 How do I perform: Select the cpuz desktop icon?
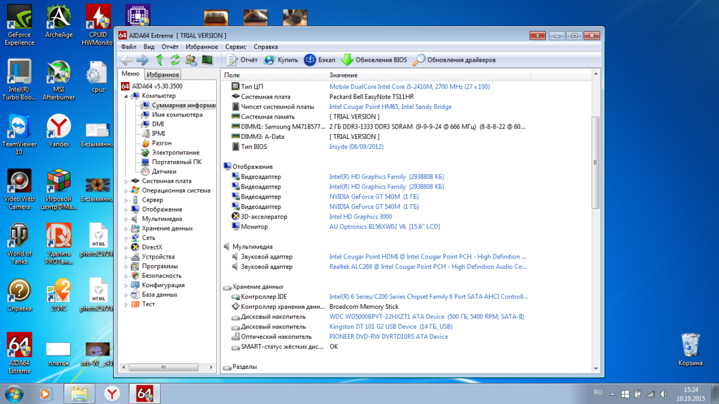pos(98,77)
